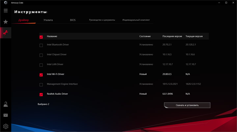Select the Intel Chipset Driver row name
This screenshot has width=237, height=132.
tap(57, 54)
